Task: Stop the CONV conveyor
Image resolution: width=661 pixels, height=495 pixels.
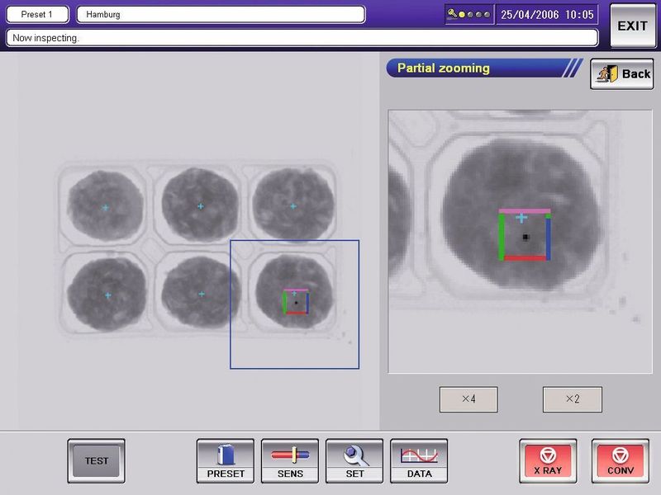Action: [621, 461]
